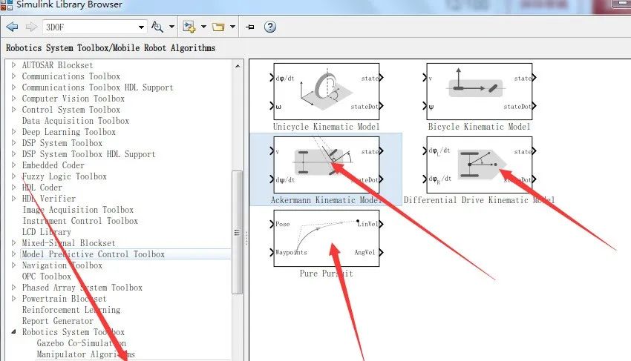Click the Simulink Library Browser title icon
This screenshot has width=631, height=361.
pos(7,5)
